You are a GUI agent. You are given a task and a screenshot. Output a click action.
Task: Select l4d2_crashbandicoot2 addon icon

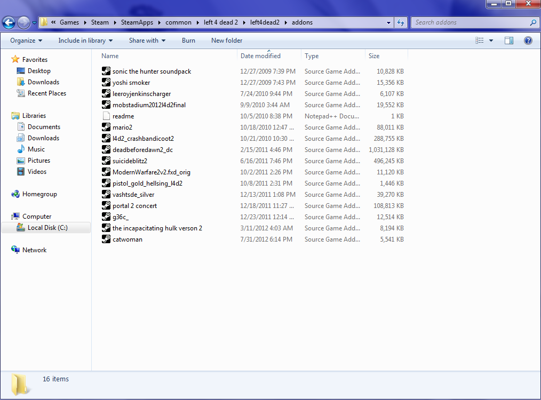(106, 138)
